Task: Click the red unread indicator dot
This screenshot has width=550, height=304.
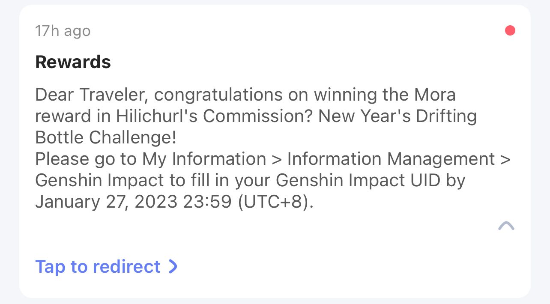Action: coord(510,31)
